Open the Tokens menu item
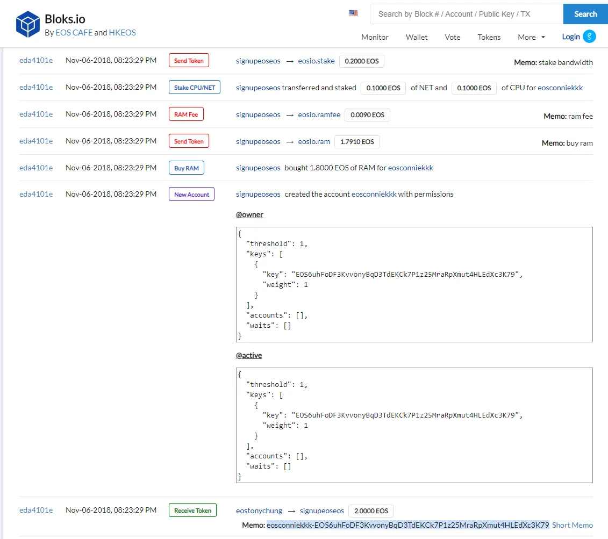 [x=489, y=37]
